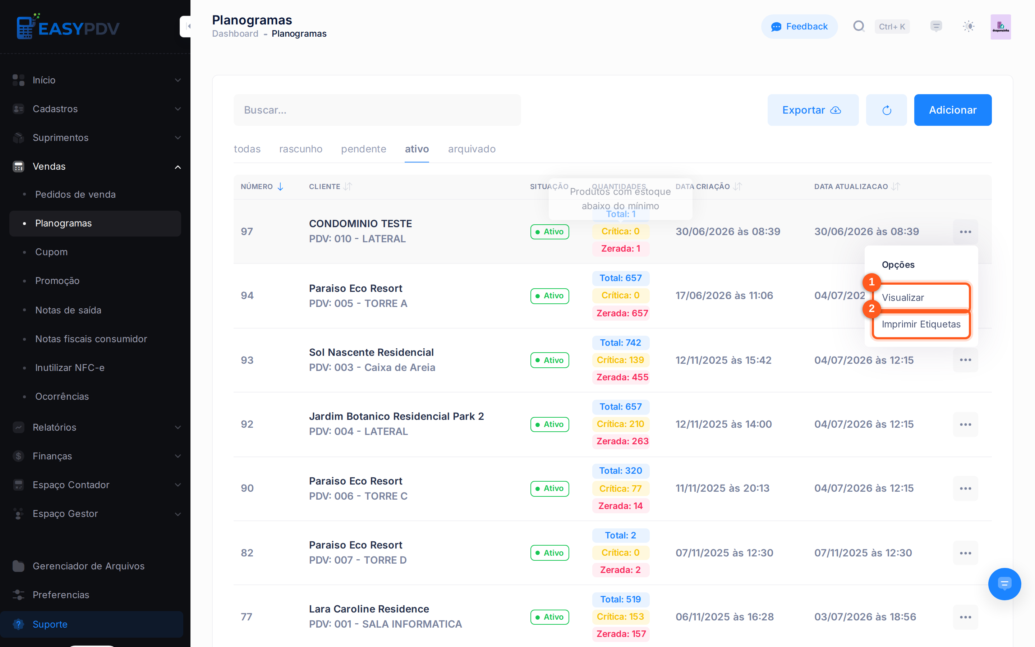Viewport: 1035px width, 647px height.
Task: Toggle the light/dark theme sun icon
Action: [969, 27]
